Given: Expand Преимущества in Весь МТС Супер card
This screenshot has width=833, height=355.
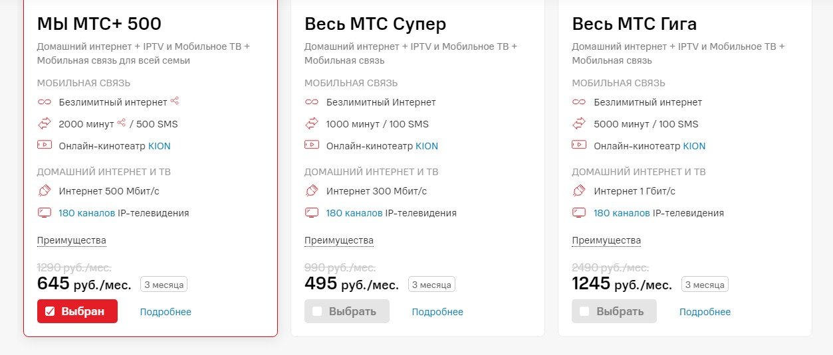Looking at the screenshot, I should click(339, 240).
